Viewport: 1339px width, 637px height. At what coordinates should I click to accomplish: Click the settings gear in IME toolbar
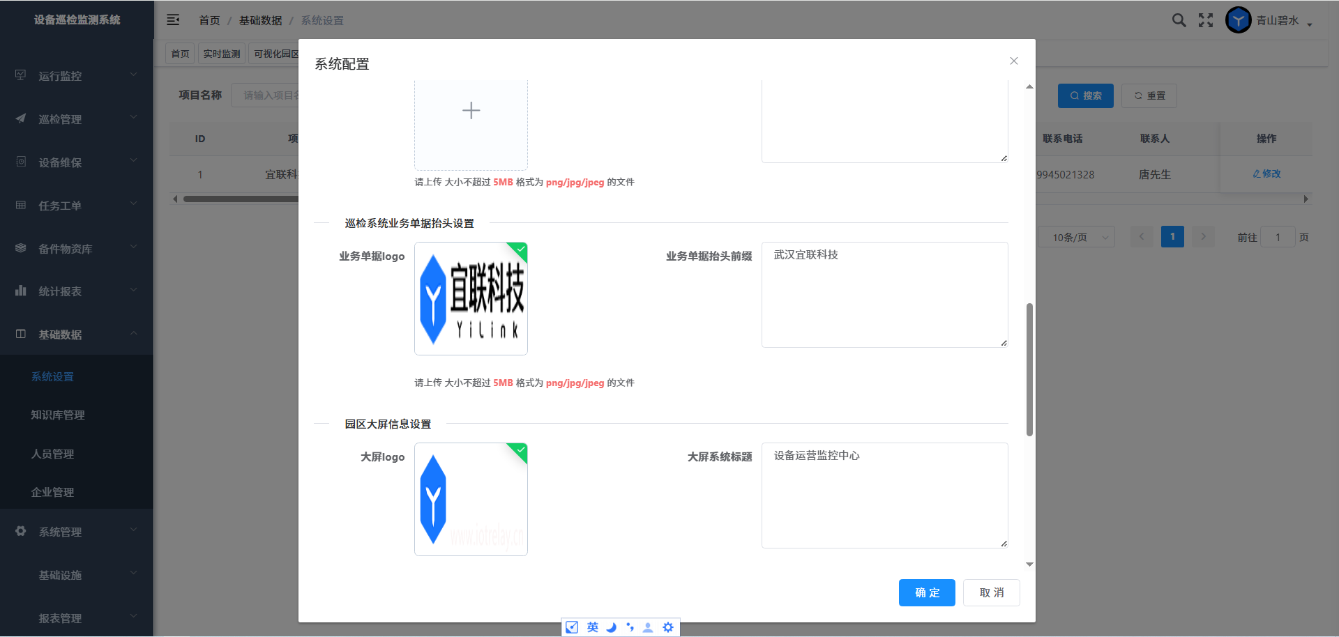(667, 627)
